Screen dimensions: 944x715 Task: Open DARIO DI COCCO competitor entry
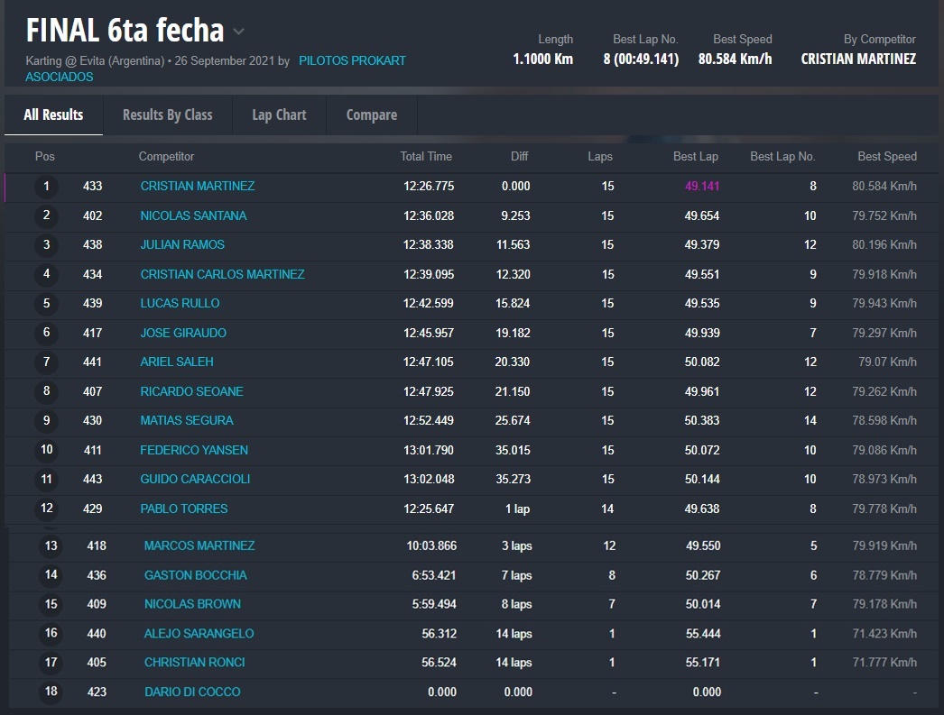pyautogui.click(x=191, y=692)
